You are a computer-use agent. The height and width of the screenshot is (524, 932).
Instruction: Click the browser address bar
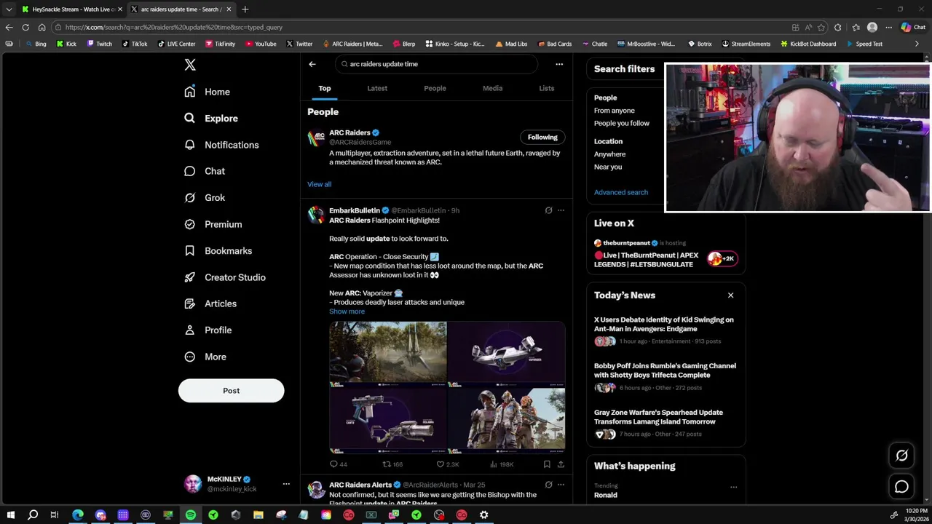click(x=422, y=28)
